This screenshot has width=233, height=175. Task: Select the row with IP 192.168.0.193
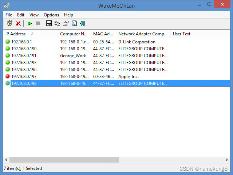click(x=116, y=62)
